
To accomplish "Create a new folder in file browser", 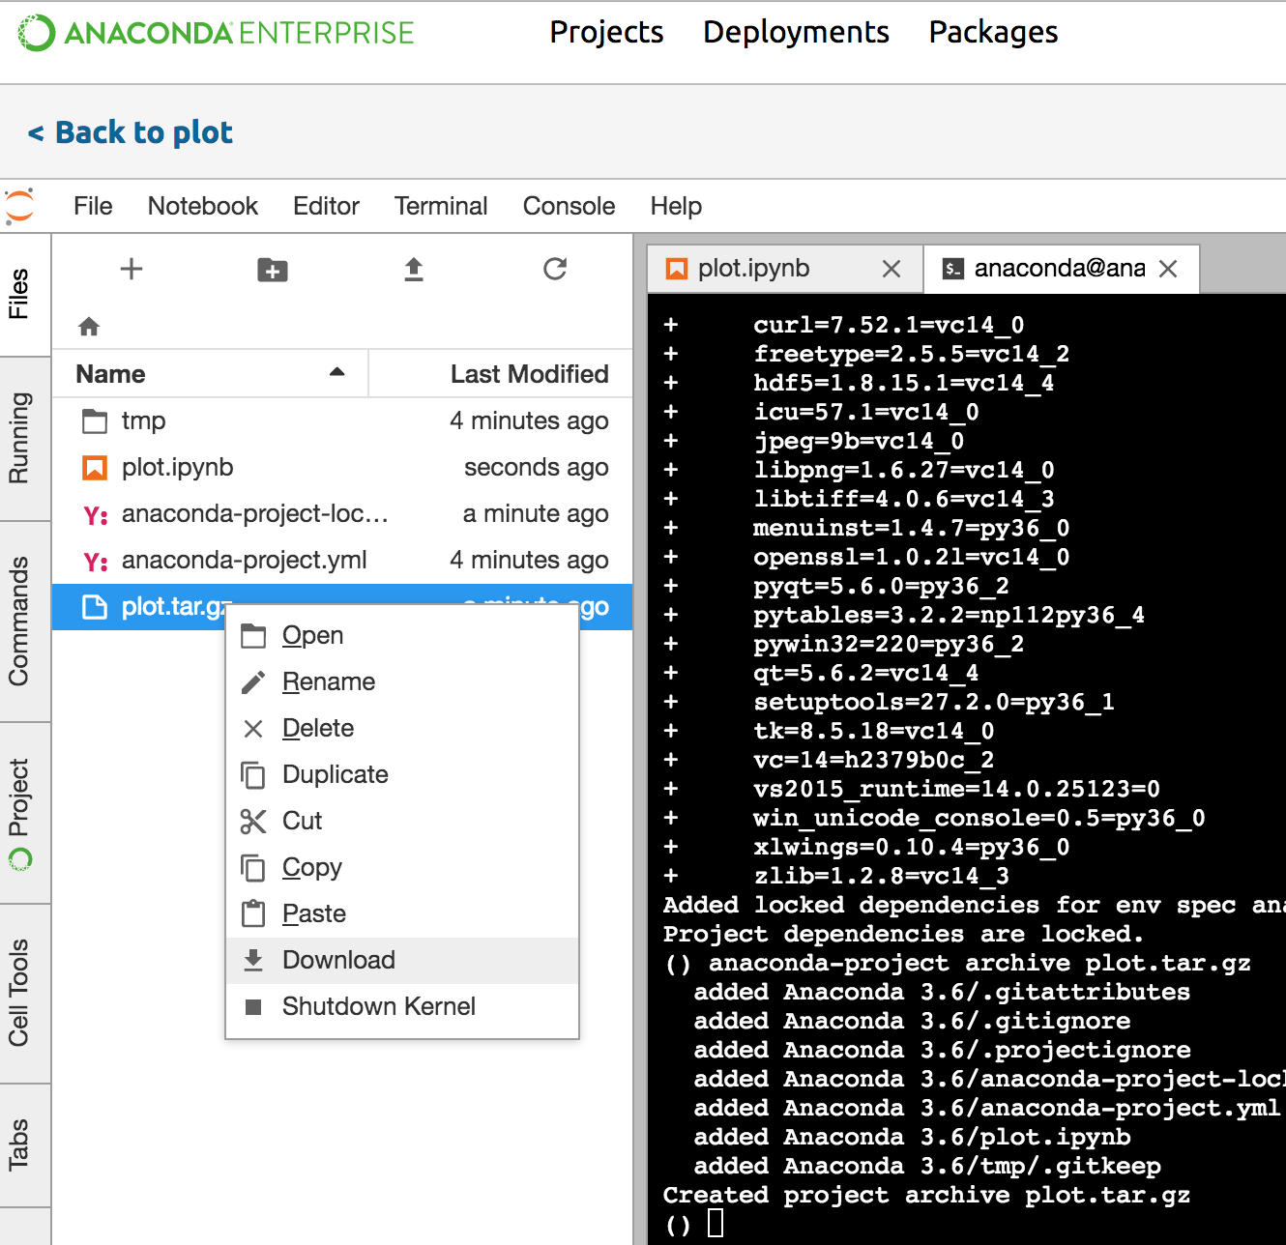I will [x=273, y=270].
